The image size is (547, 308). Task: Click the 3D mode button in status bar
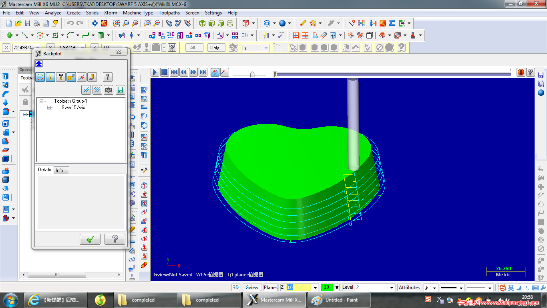236,287
